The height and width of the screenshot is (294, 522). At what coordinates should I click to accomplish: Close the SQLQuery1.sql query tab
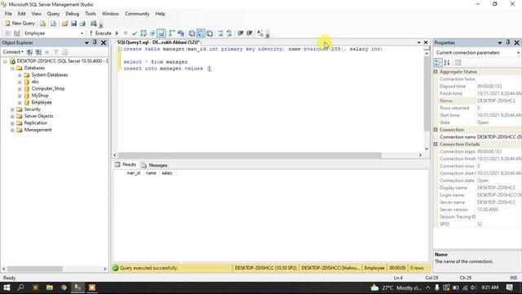pyautogui.click(x=426, y=42)
